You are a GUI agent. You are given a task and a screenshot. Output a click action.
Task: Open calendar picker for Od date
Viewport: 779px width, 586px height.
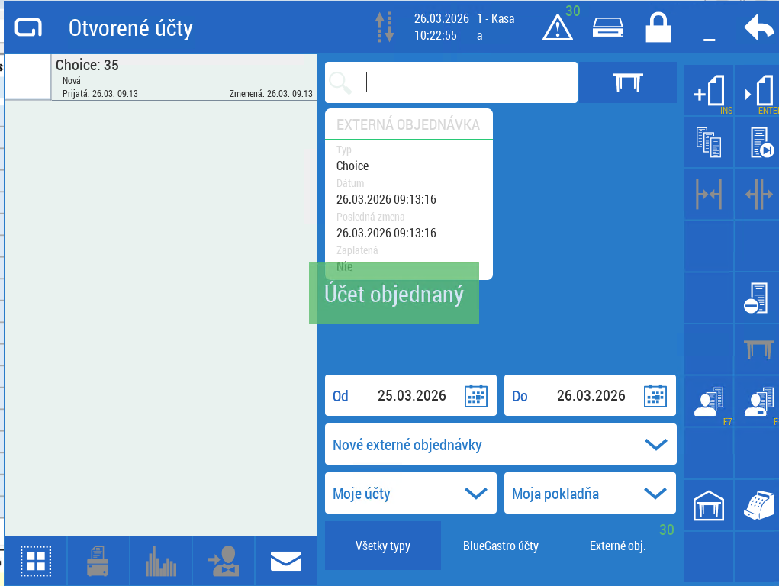click(476, 395)
